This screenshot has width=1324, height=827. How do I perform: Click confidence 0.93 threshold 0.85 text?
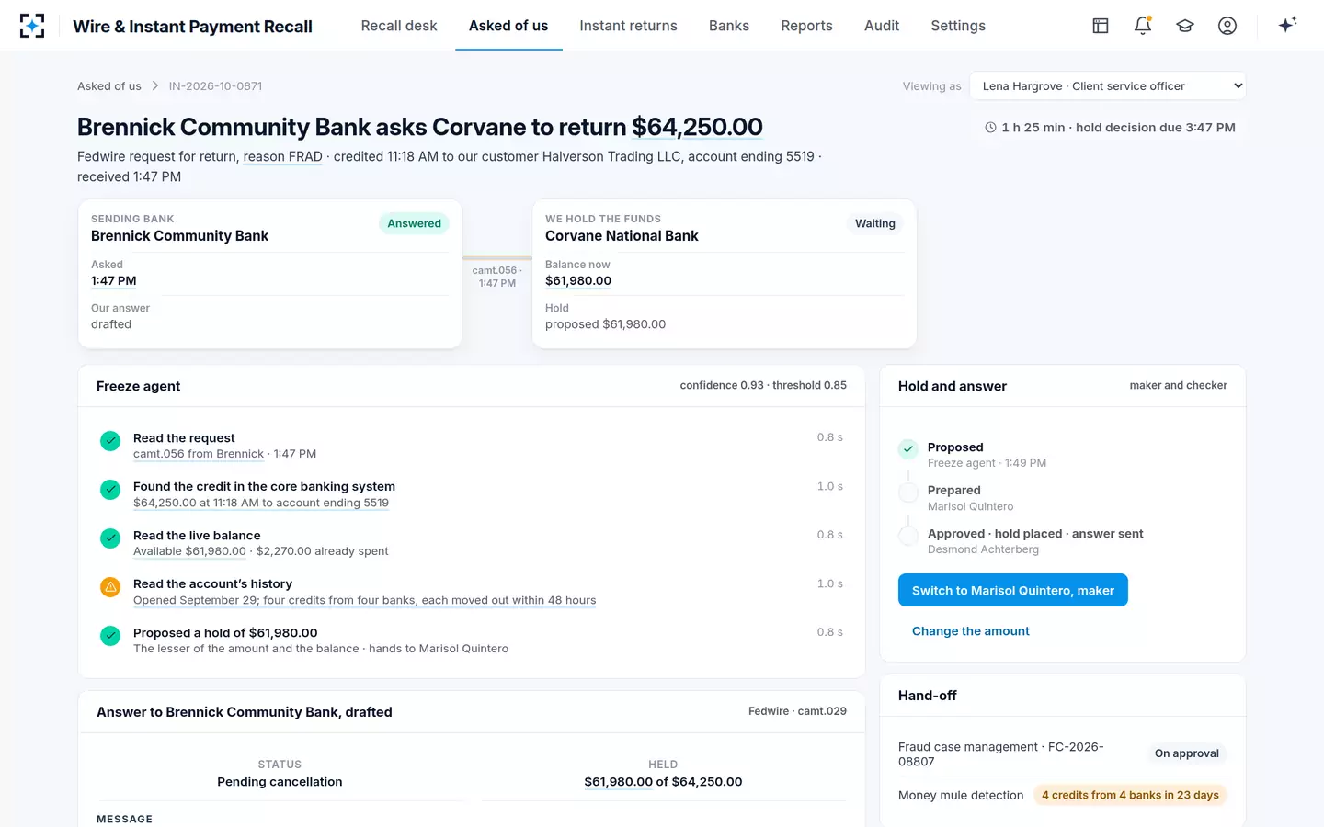763,386
